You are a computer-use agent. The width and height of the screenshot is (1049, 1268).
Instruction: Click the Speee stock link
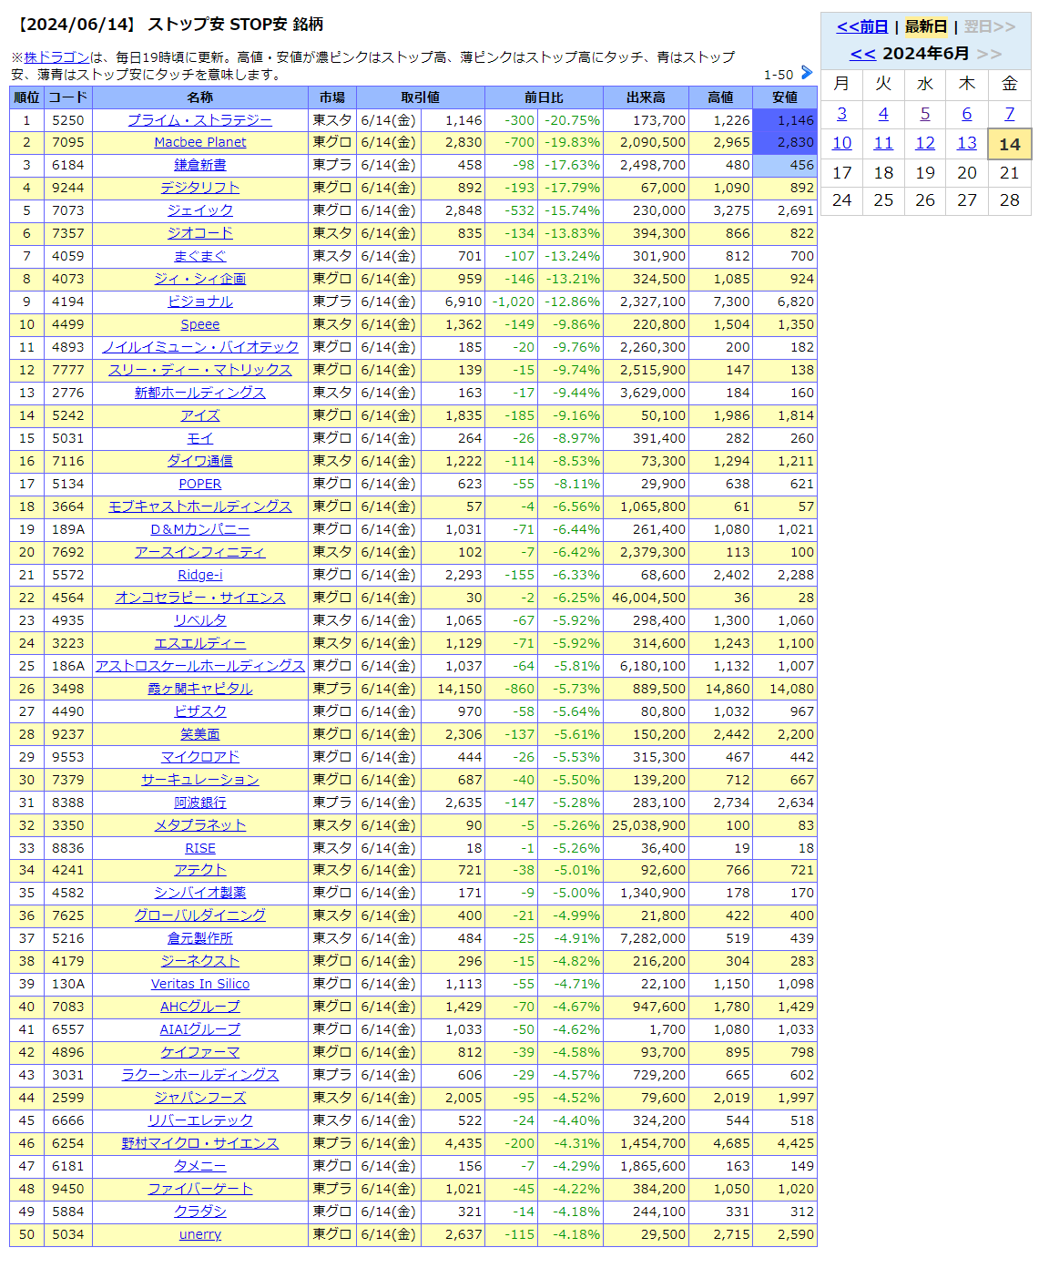coord(200,325)
